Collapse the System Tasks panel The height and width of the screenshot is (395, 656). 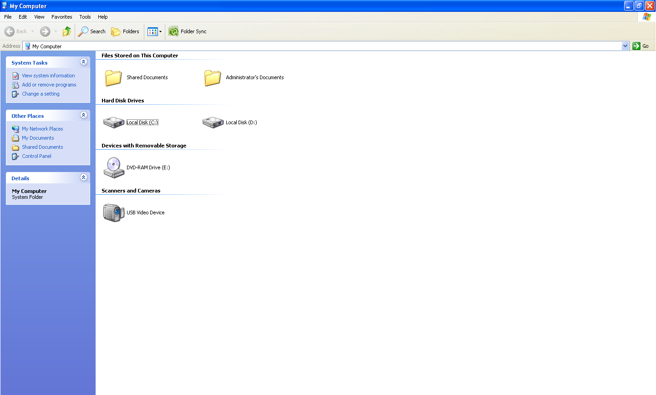pyautogui.click(x=83, y=62)
